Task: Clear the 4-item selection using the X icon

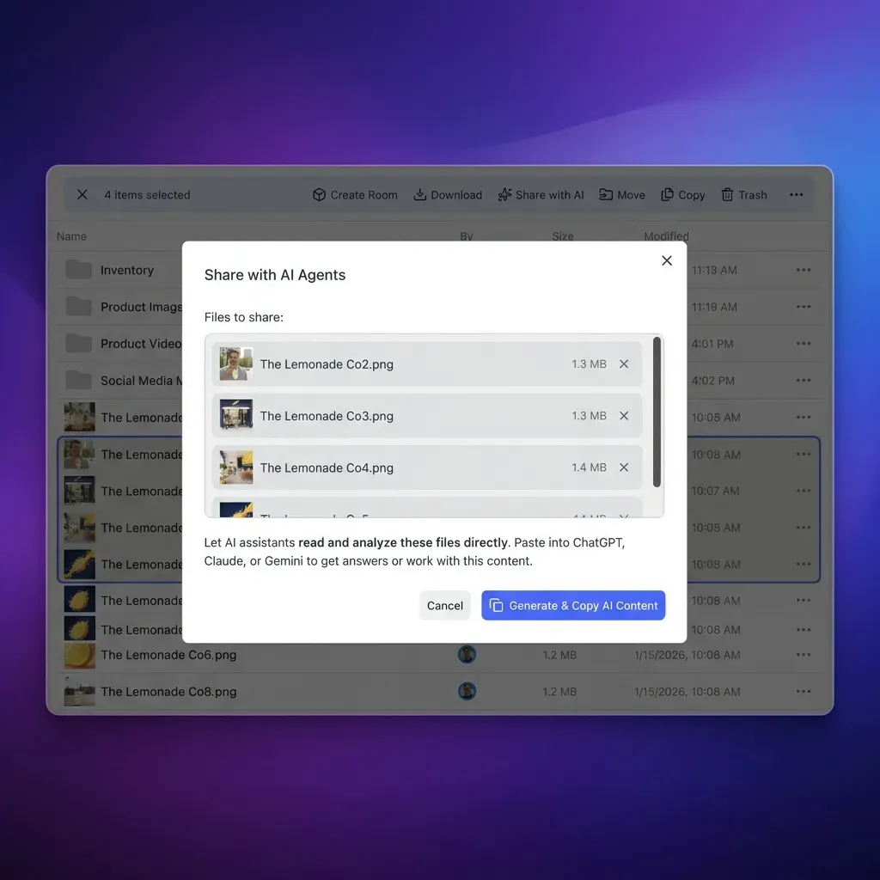Action: (x=82, y=194)
